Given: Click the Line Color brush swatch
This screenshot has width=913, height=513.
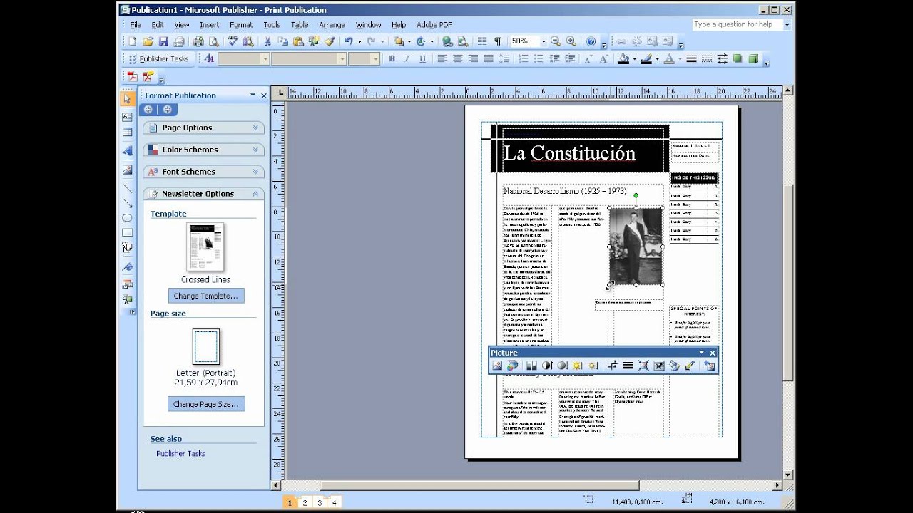Looking at the screenshot, I should click(x=646, y=59).
